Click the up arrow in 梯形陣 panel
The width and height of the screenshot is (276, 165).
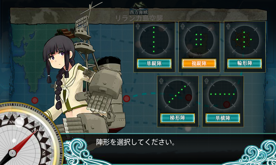tap(161, 81)
